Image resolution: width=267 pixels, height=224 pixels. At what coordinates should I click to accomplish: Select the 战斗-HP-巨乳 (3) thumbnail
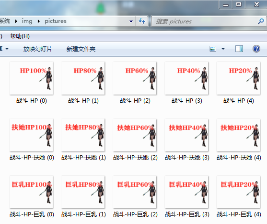[186, 192]
